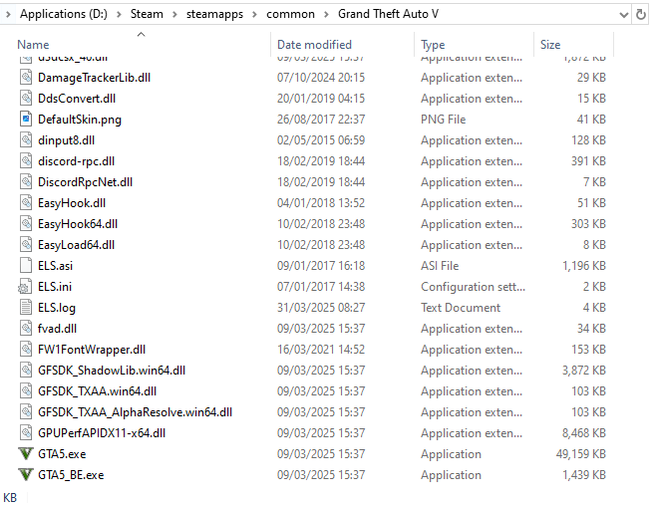Expand the chevron before Applications (D:)

[8, 15]
